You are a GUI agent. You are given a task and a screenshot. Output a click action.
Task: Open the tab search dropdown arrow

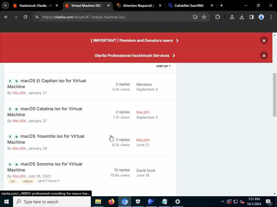click(5, 5)
